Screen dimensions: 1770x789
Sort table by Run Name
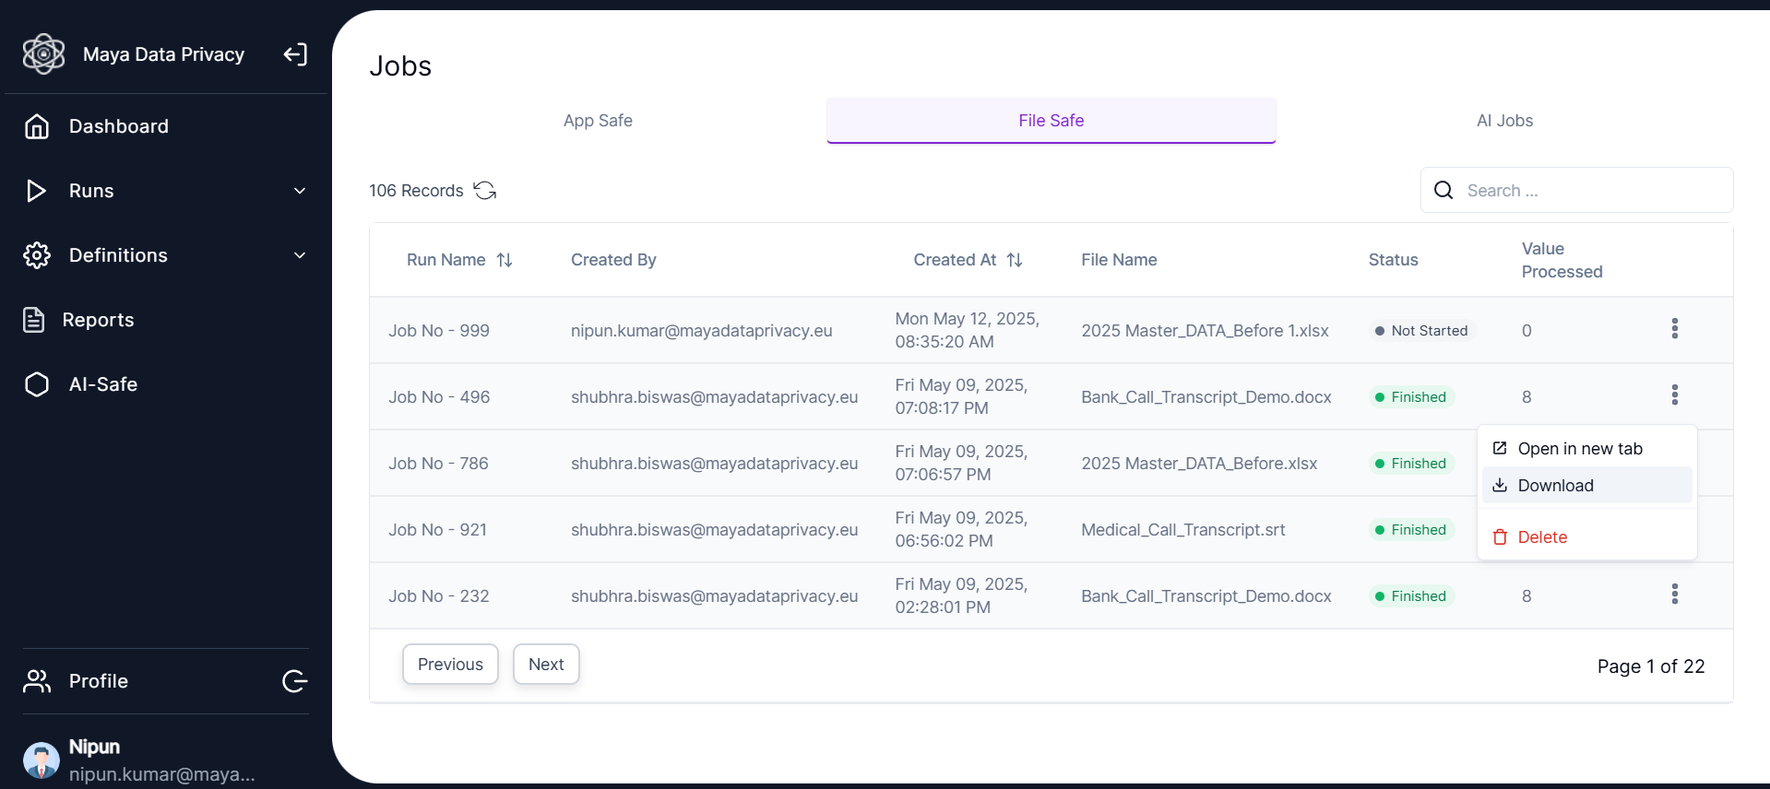pyautogui.click(x=505, y=260)
